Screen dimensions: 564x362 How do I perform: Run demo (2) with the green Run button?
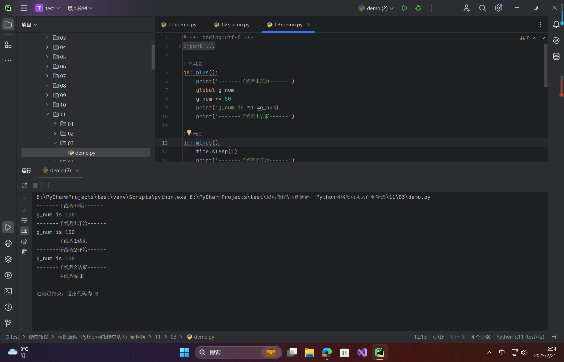[x=404, y=8]
